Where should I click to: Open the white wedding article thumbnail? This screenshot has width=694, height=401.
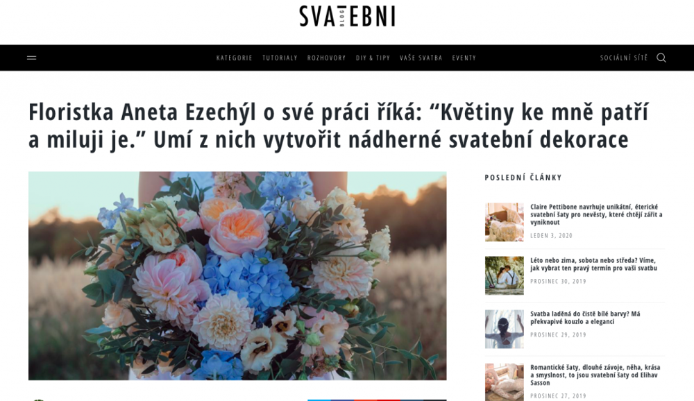tap(504, 329)
